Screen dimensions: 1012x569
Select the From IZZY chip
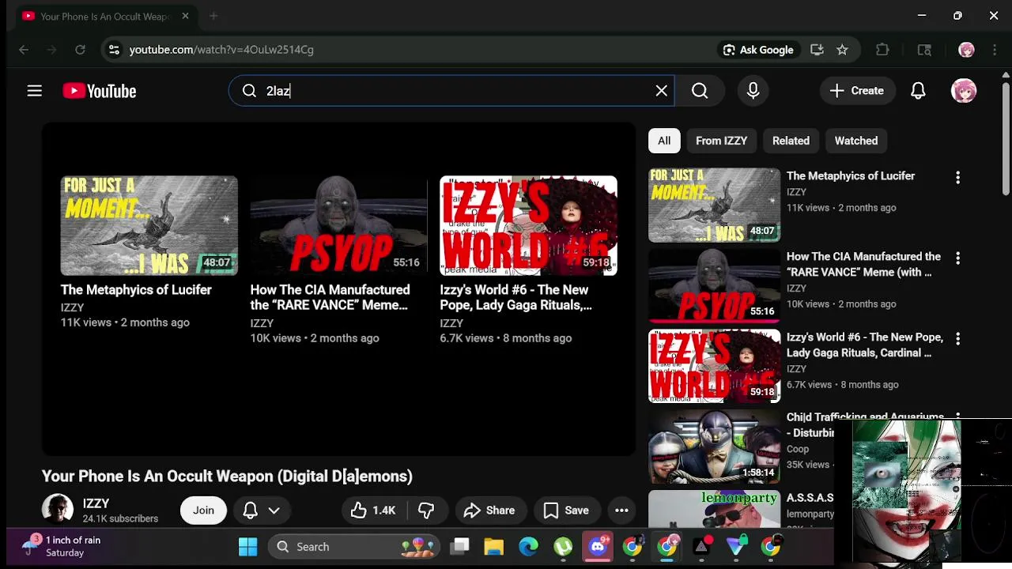721,141
